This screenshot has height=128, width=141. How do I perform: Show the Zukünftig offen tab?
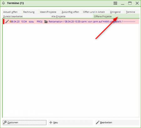click(x=70, y=12)
